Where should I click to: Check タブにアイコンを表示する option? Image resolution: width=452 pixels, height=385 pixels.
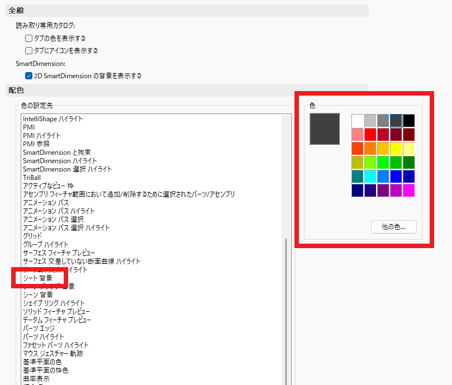[29, 50]
